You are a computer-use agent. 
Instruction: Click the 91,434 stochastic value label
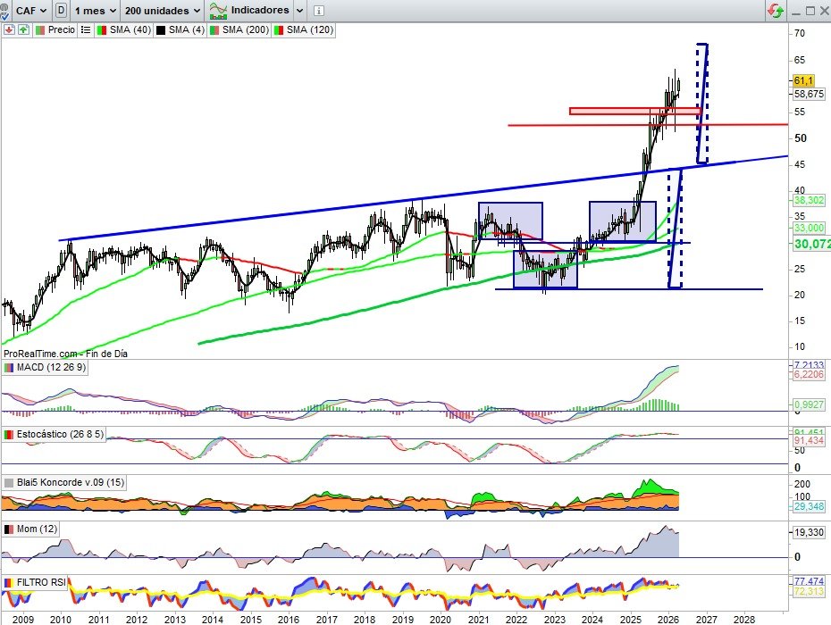click(809, 440)
